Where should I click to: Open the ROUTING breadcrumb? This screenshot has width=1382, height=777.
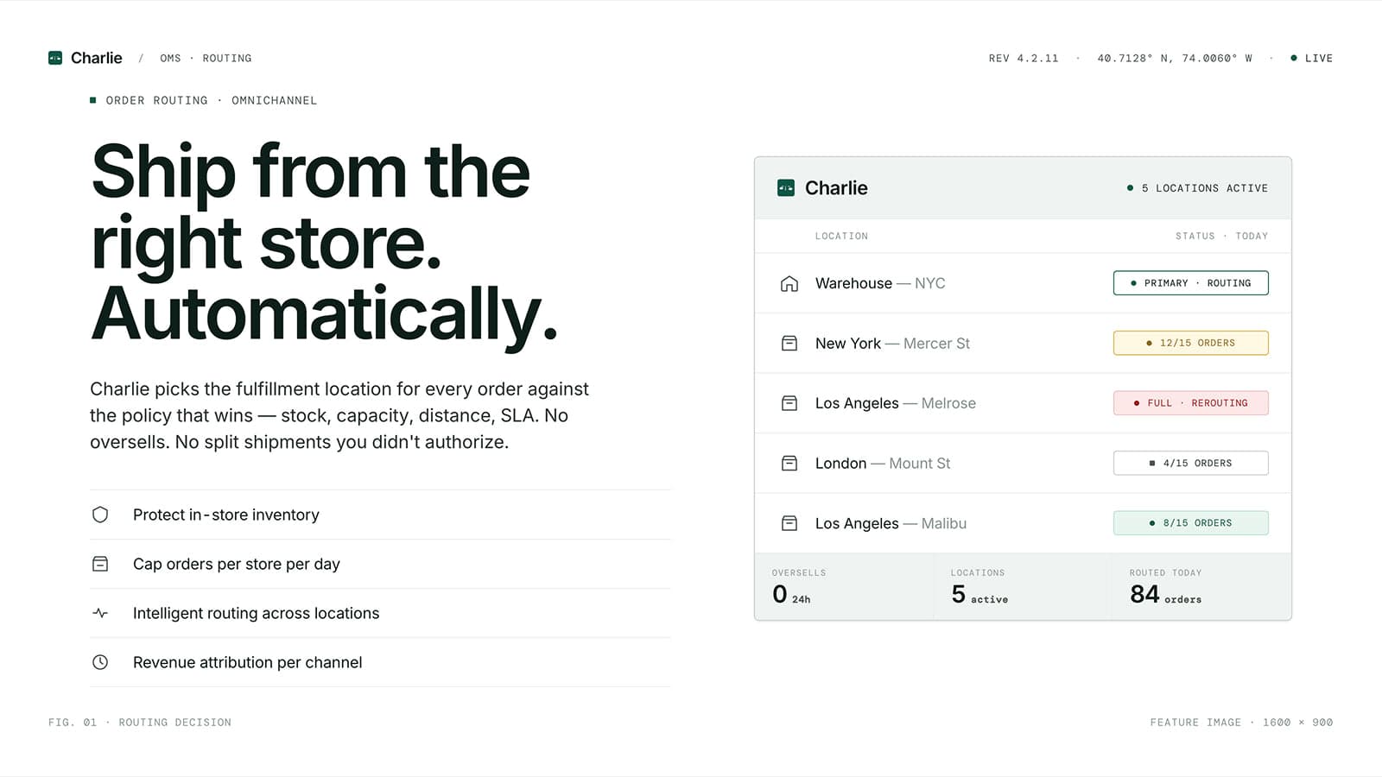tap(227, 58)
